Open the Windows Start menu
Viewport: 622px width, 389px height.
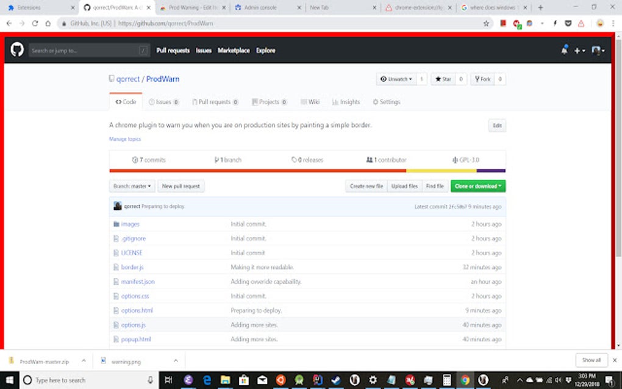(9, 379)
